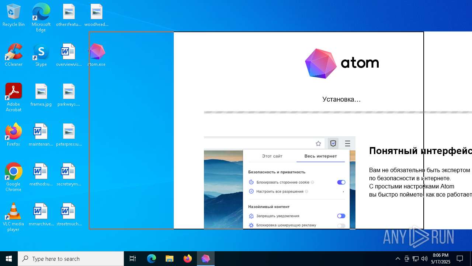The image size is (472, 266).
Task: Select the secretarym... Word document
Action: coord(69,175)
